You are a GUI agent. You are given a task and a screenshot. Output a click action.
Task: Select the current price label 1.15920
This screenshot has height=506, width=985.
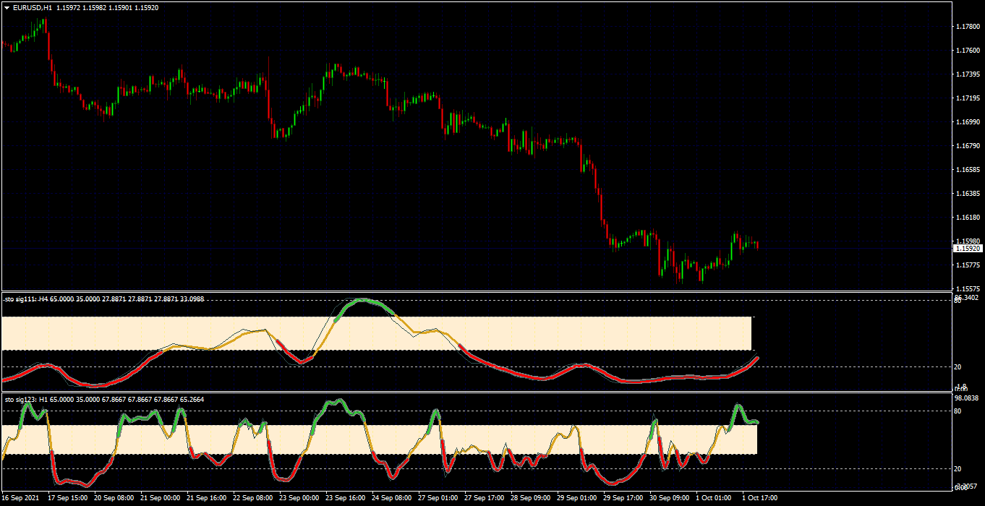click(x=968, y=248)
